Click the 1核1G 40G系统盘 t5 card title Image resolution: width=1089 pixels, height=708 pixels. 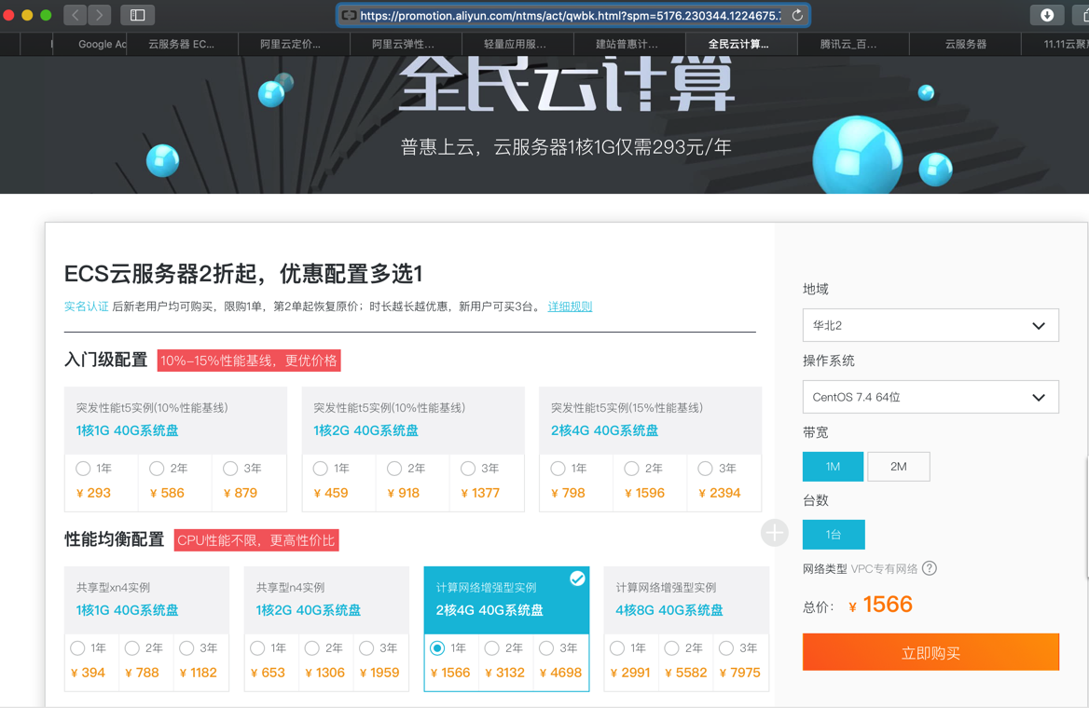pyautogui.click(x=127, y=430)
